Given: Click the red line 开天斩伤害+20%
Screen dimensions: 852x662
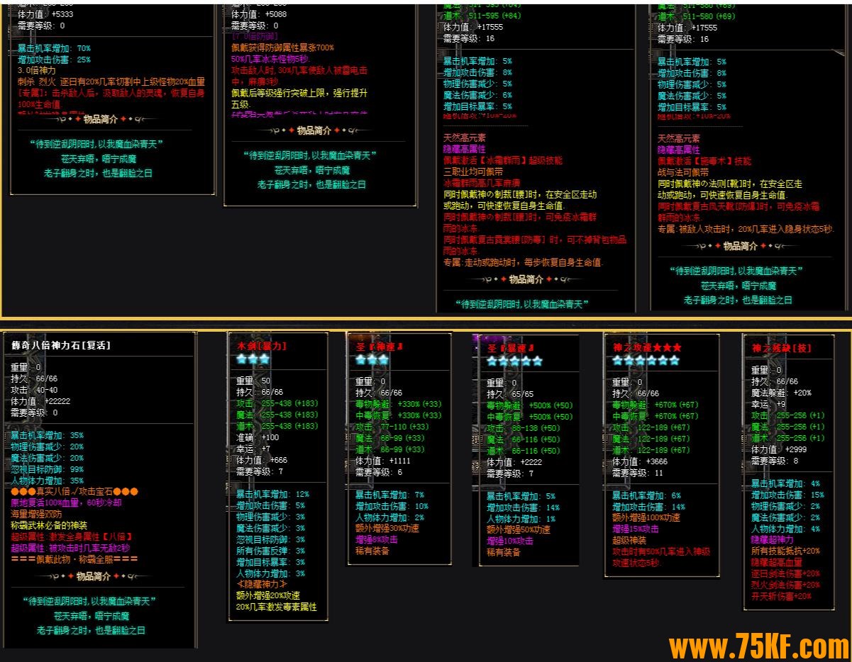Looking at the screenshot, I should coord(781,596).
